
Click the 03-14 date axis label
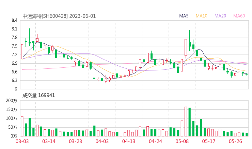pyautogui.click(x=49, y=141)
